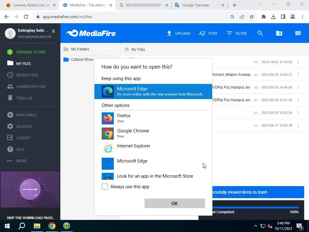Click UPGRADE TO PRO
309x232 pixels.
[26, 52]
